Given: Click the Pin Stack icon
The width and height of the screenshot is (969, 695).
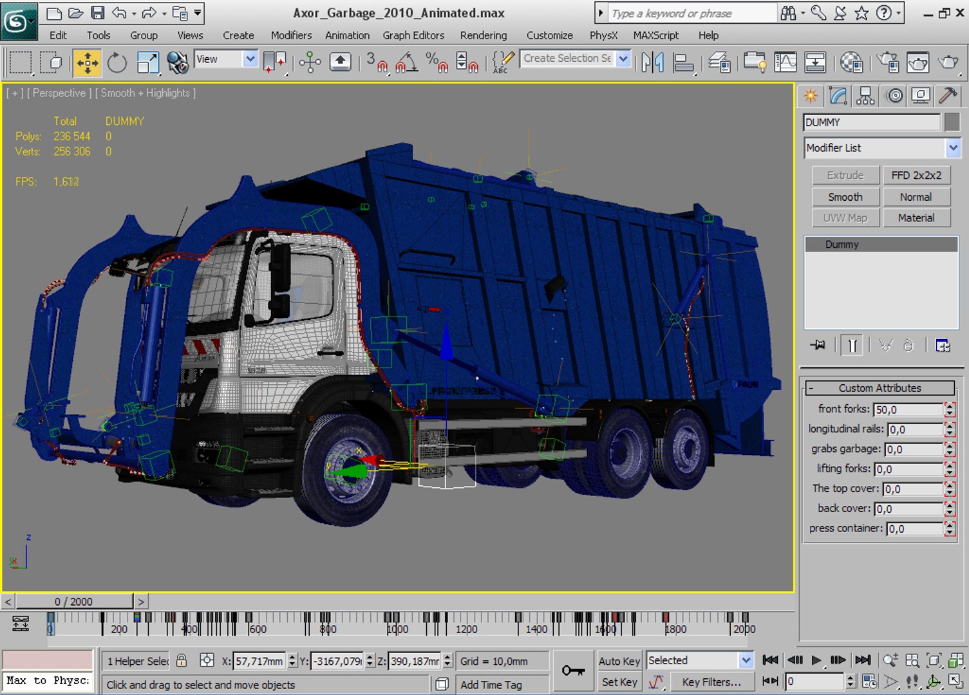Looking at the screenshot, I should pos(818,346).
